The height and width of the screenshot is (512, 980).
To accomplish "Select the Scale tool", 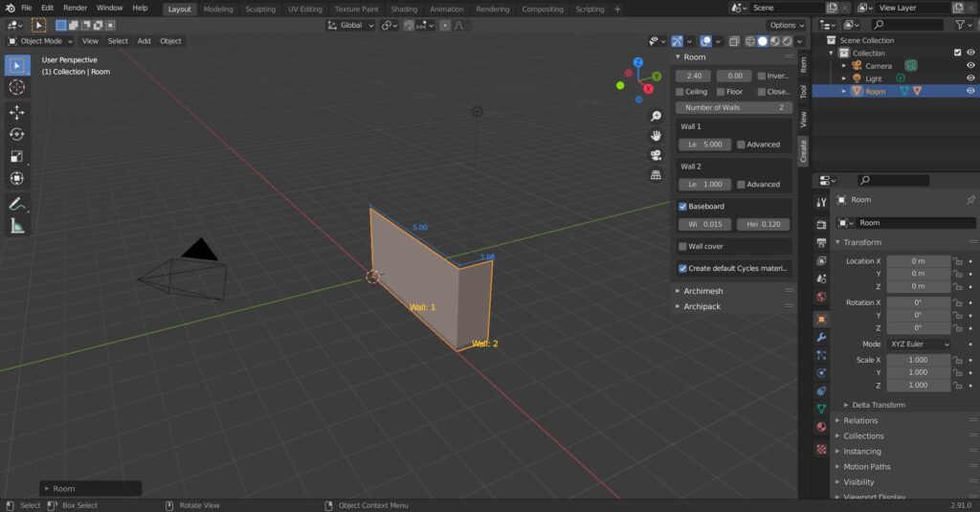I will (x=17, y=156).
